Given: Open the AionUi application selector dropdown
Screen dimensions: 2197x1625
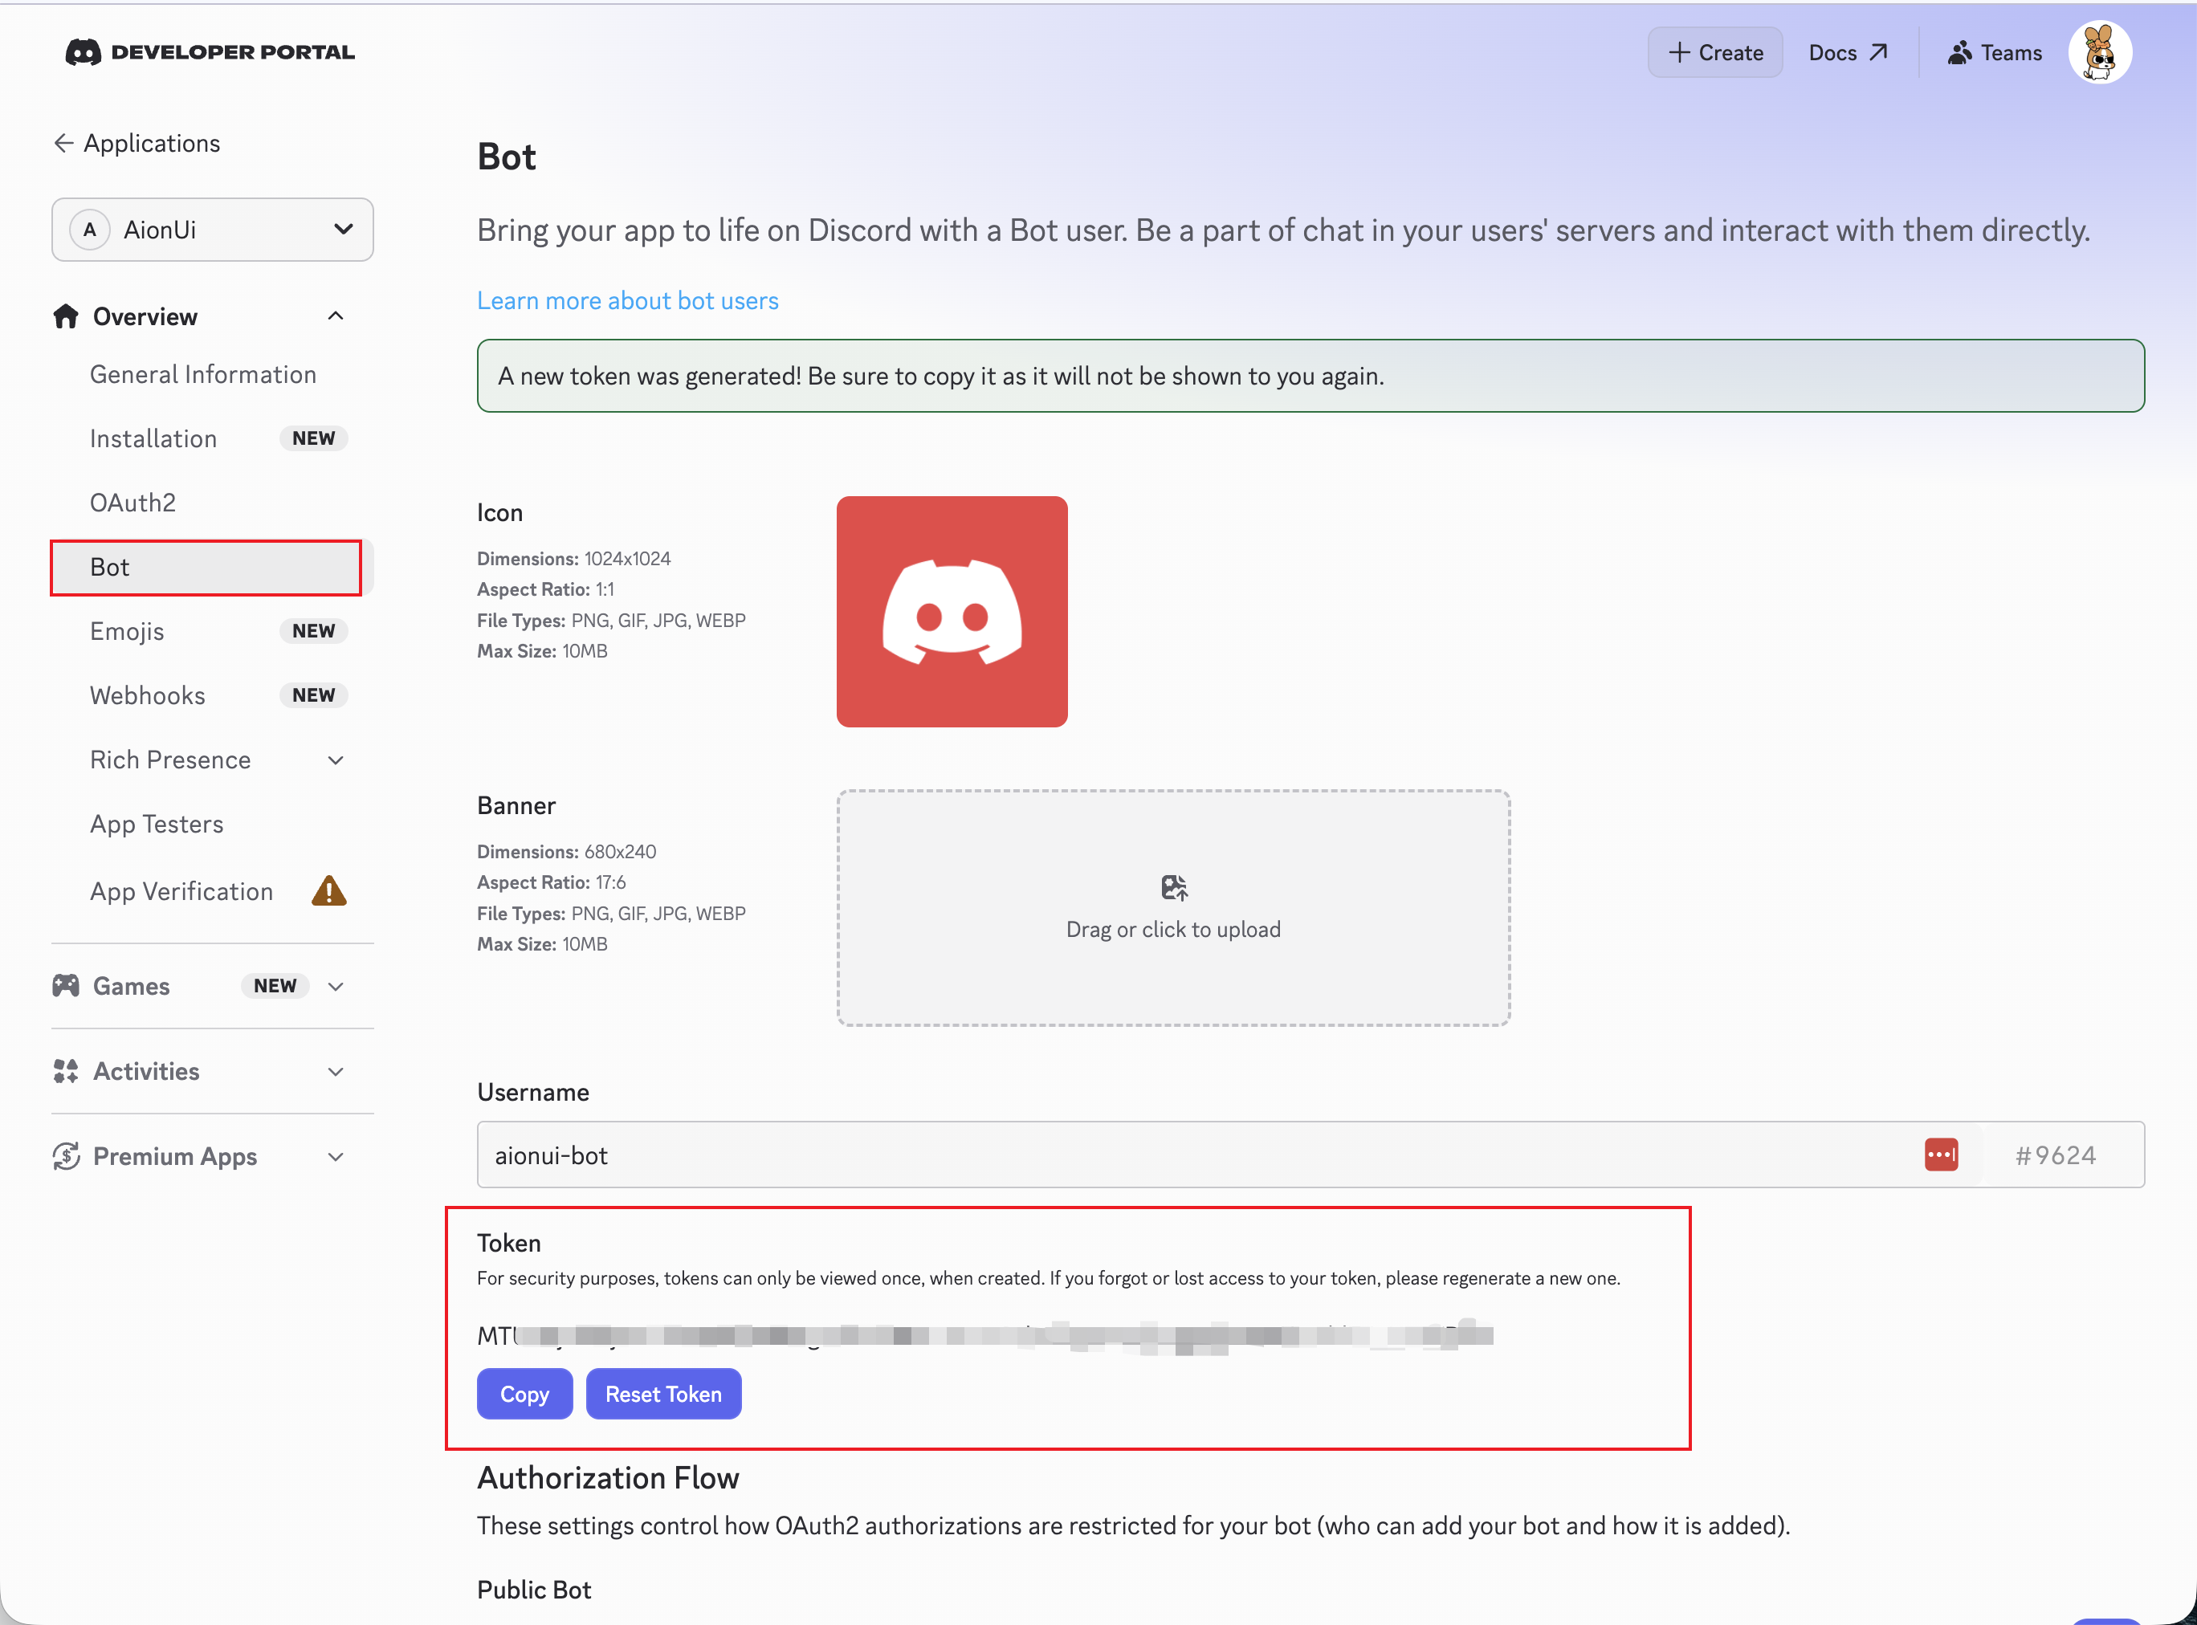Looking at the screenshot, I should point(213,229).
